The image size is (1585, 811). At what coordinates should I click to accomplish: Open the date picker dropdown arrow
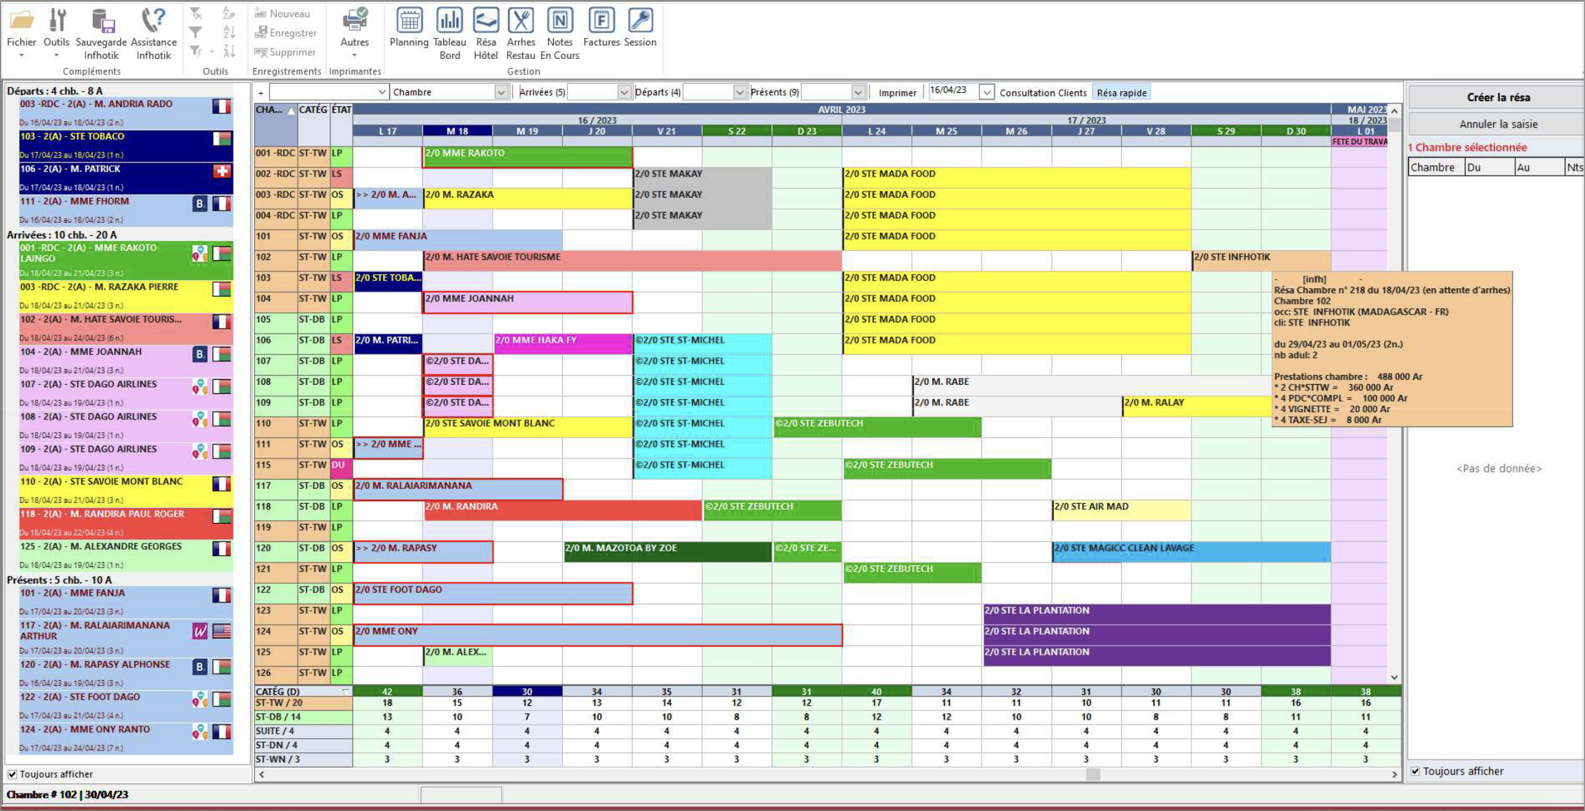pos(986,92)
